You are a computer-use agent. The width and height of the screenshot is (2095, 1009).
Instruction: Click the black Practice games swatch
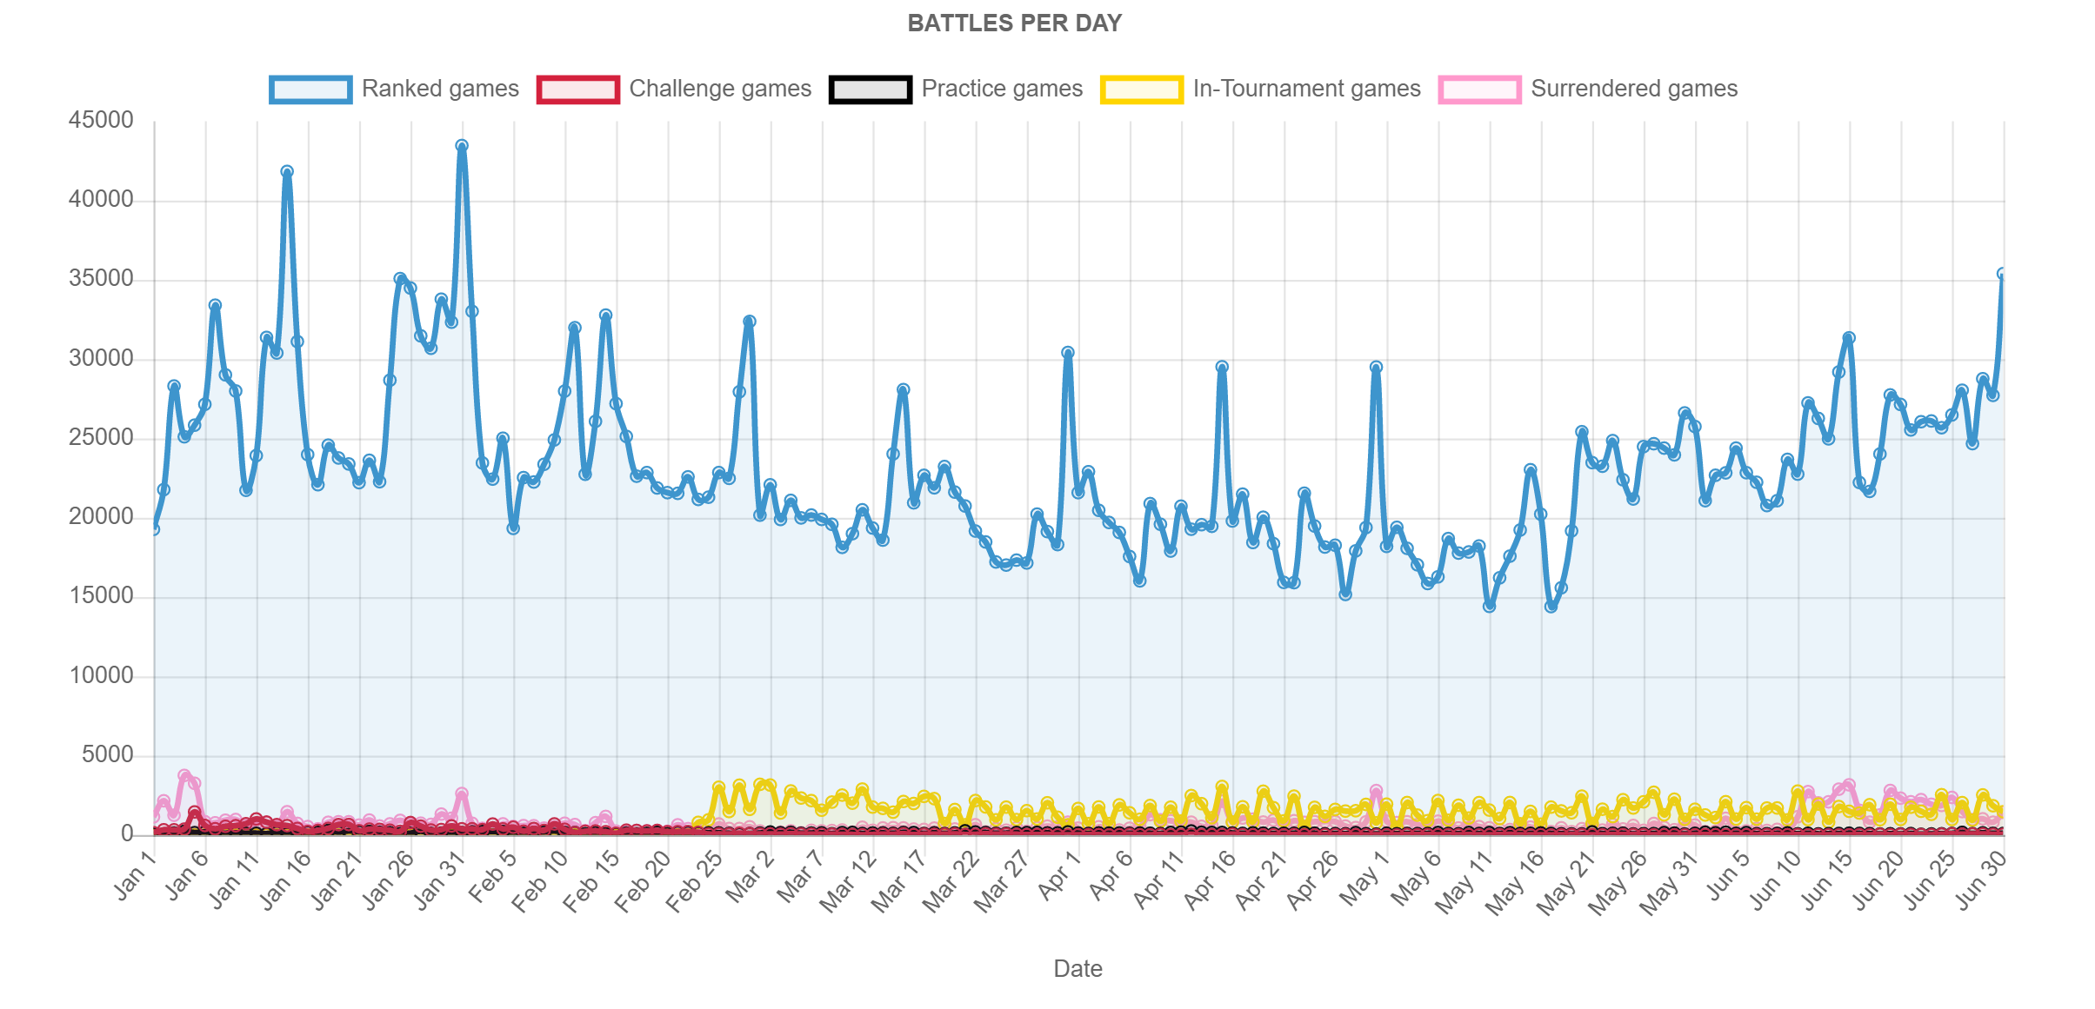point(871,90)
